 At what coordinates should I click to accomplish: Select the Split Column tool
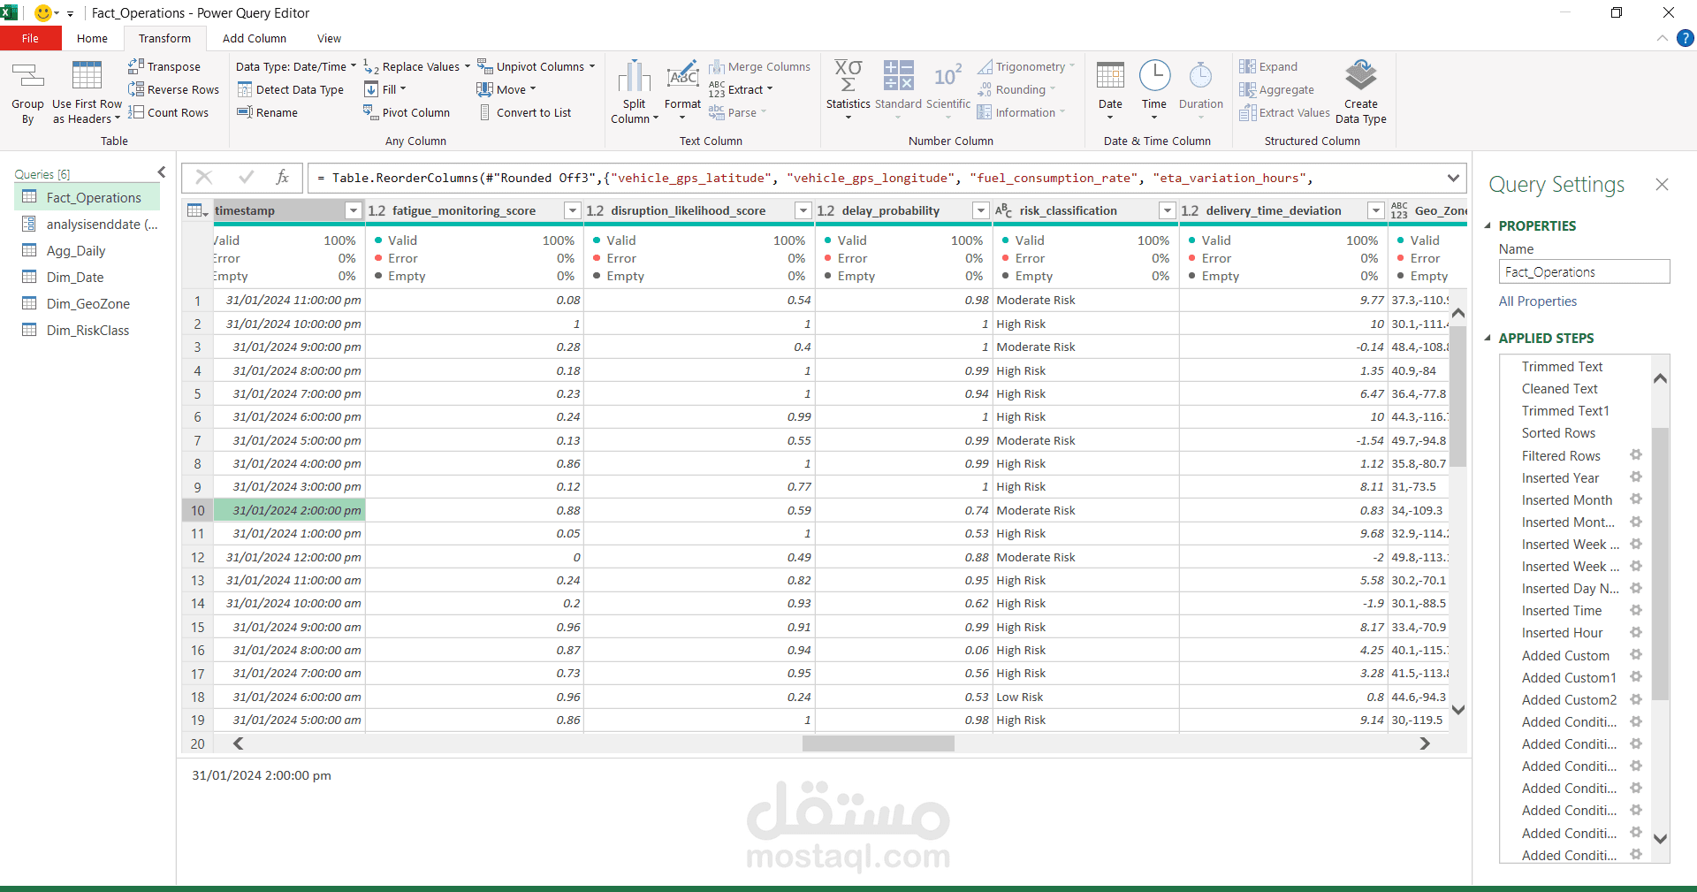[x=634, y=88]
